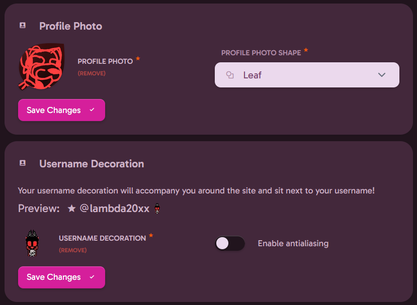
Task: Click the username decoration pixel sprite thumbnail
Action: pos(32,243)
